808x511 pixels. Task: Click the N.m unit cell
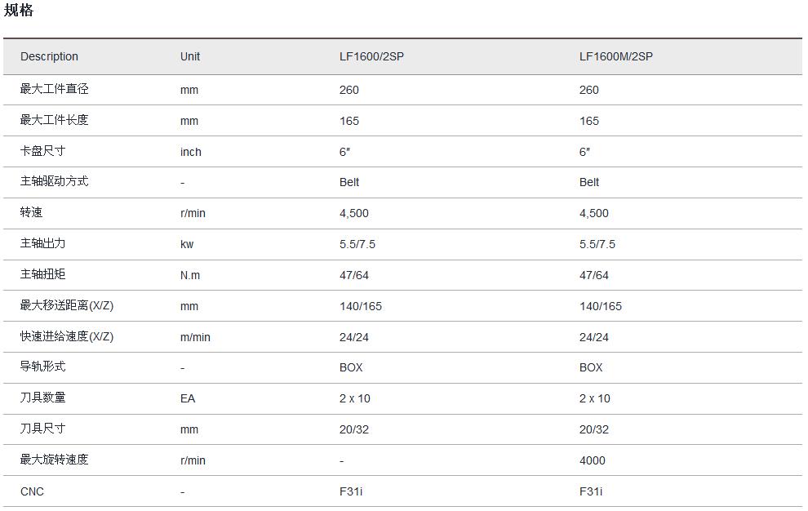click(189, 275)
